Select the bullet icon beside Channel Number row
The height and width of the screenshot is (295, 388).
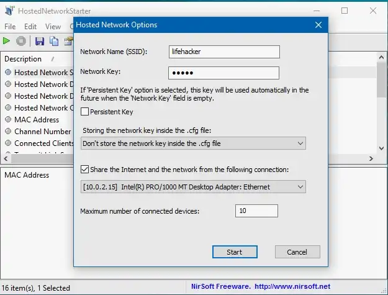coord(8,131)
